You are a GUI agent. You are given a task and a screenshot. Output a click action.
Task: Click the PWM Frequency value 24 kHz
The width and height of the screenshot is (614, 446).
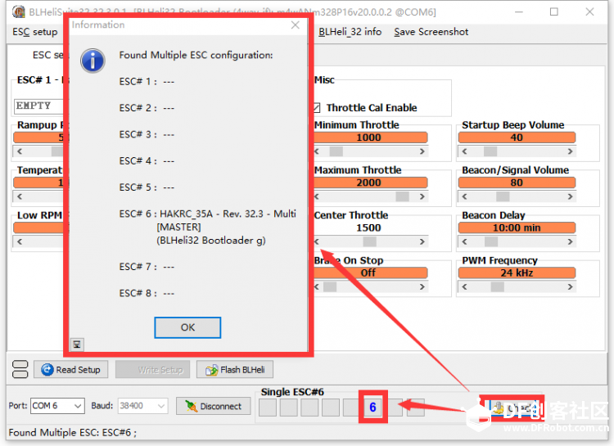(x=517, y=273)
